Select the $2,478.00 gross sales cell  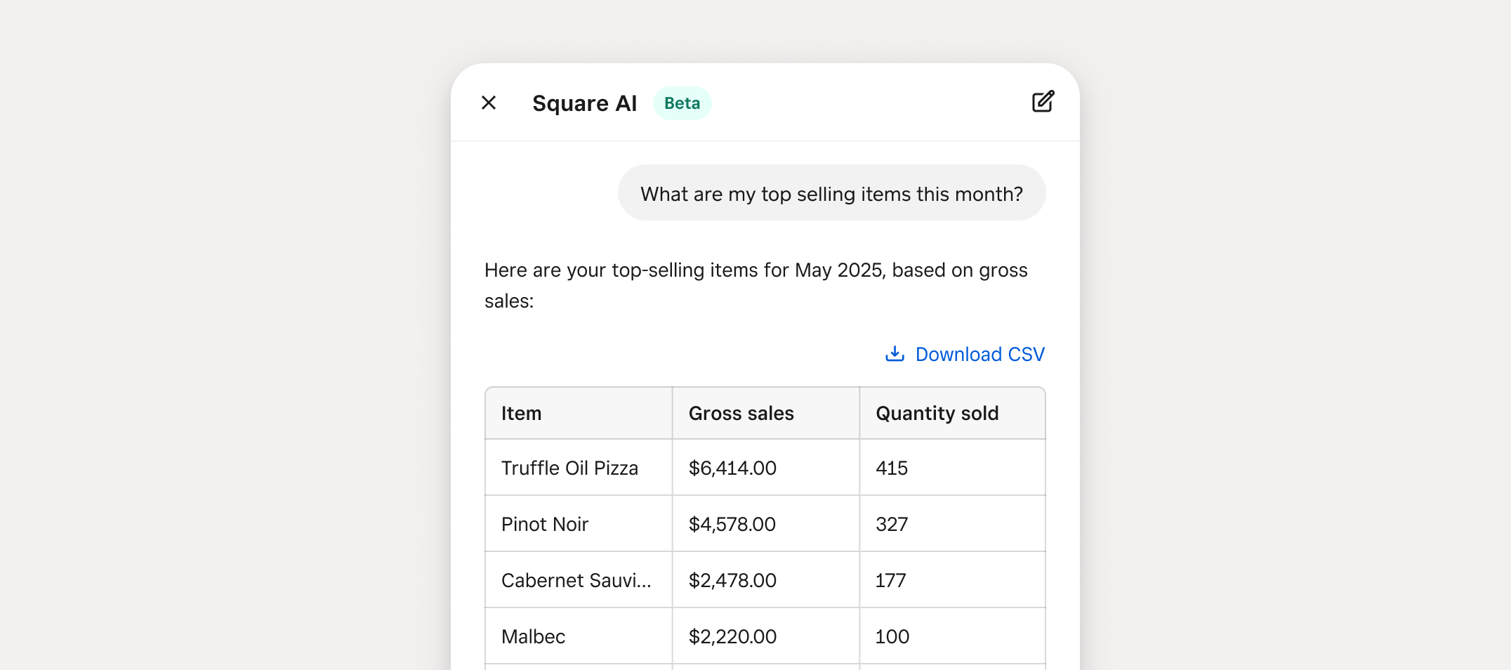(x=765, y=580)
